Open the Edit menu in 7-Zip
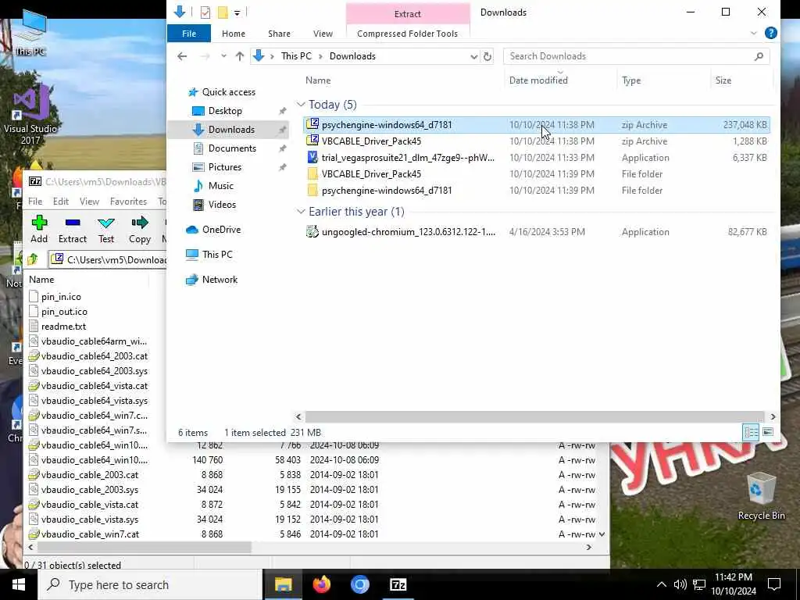800x600 pixels. click(x=61, y=202)
